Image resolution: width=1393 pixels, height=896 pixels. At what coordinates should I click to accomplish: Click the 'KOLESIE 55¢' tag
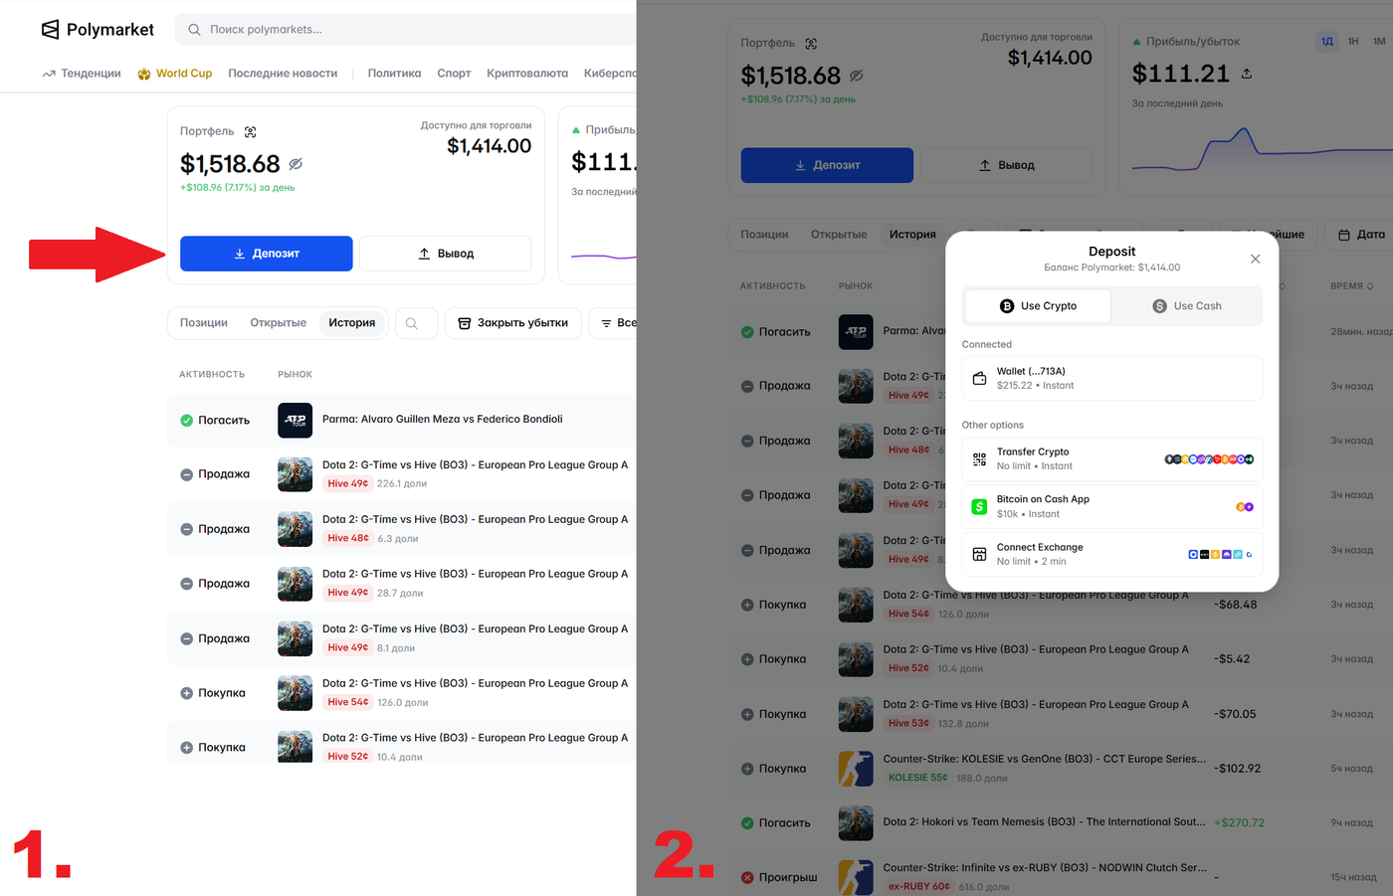coord(917,779)
